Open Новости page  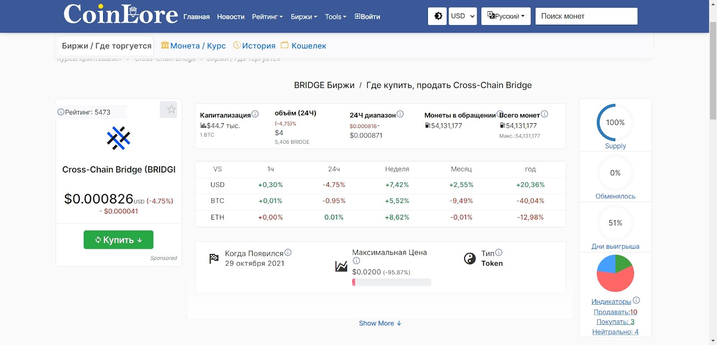pyautogui.click(x=231, y=17)
